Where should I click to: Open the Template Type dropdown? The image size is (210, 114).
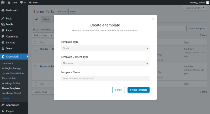pyautogui.click(x=105, y=48)
